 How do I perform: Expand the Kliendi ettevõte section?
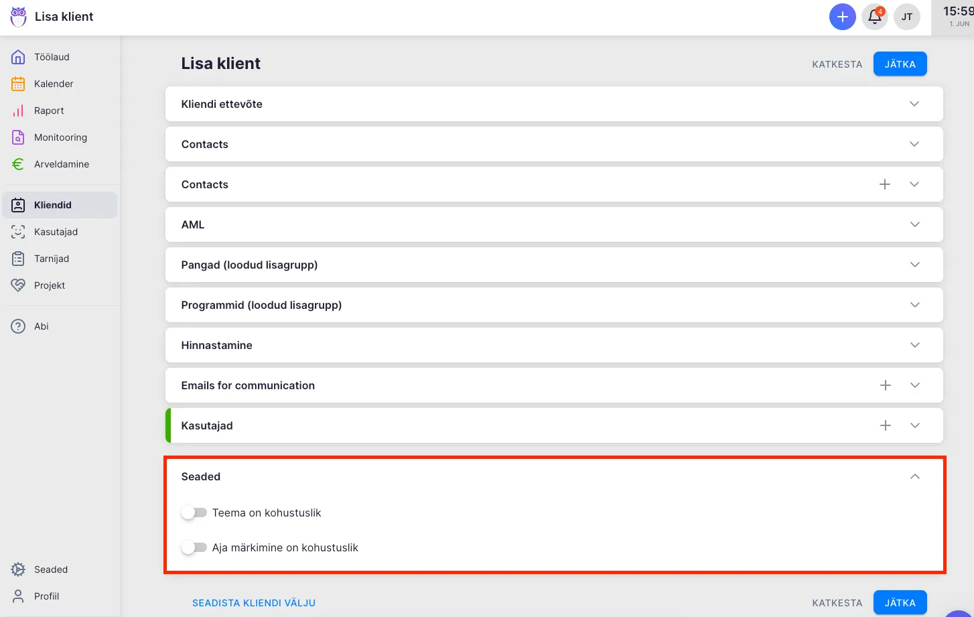pyautogui.click(x=914, y=104)
